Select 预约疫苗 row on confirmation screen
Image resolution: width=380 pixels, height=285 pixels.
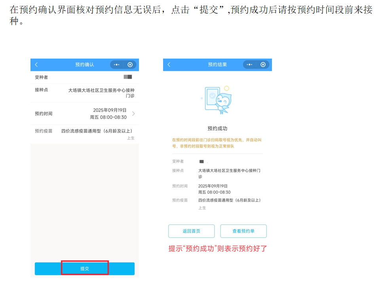pos(84,133)
